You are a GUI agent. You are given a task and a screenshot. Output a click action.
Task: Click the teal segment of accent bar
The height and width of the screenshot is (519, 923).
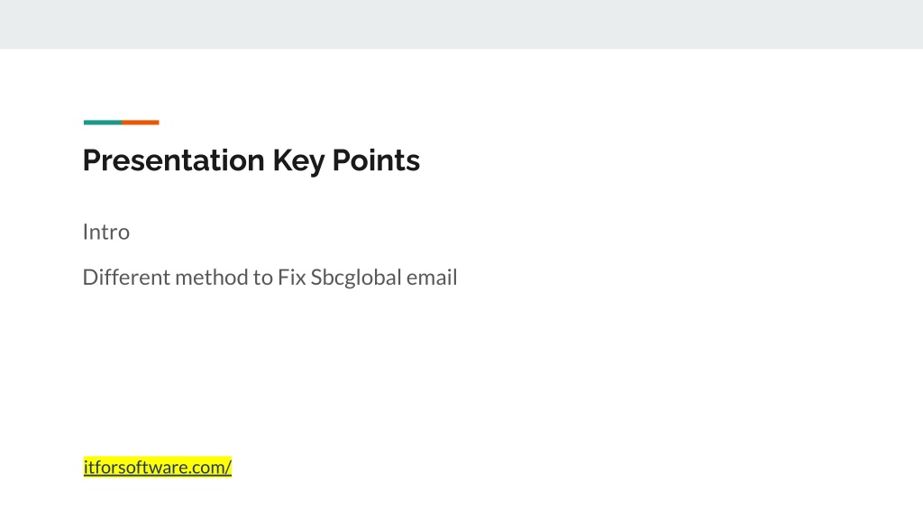tap(103, 123)
